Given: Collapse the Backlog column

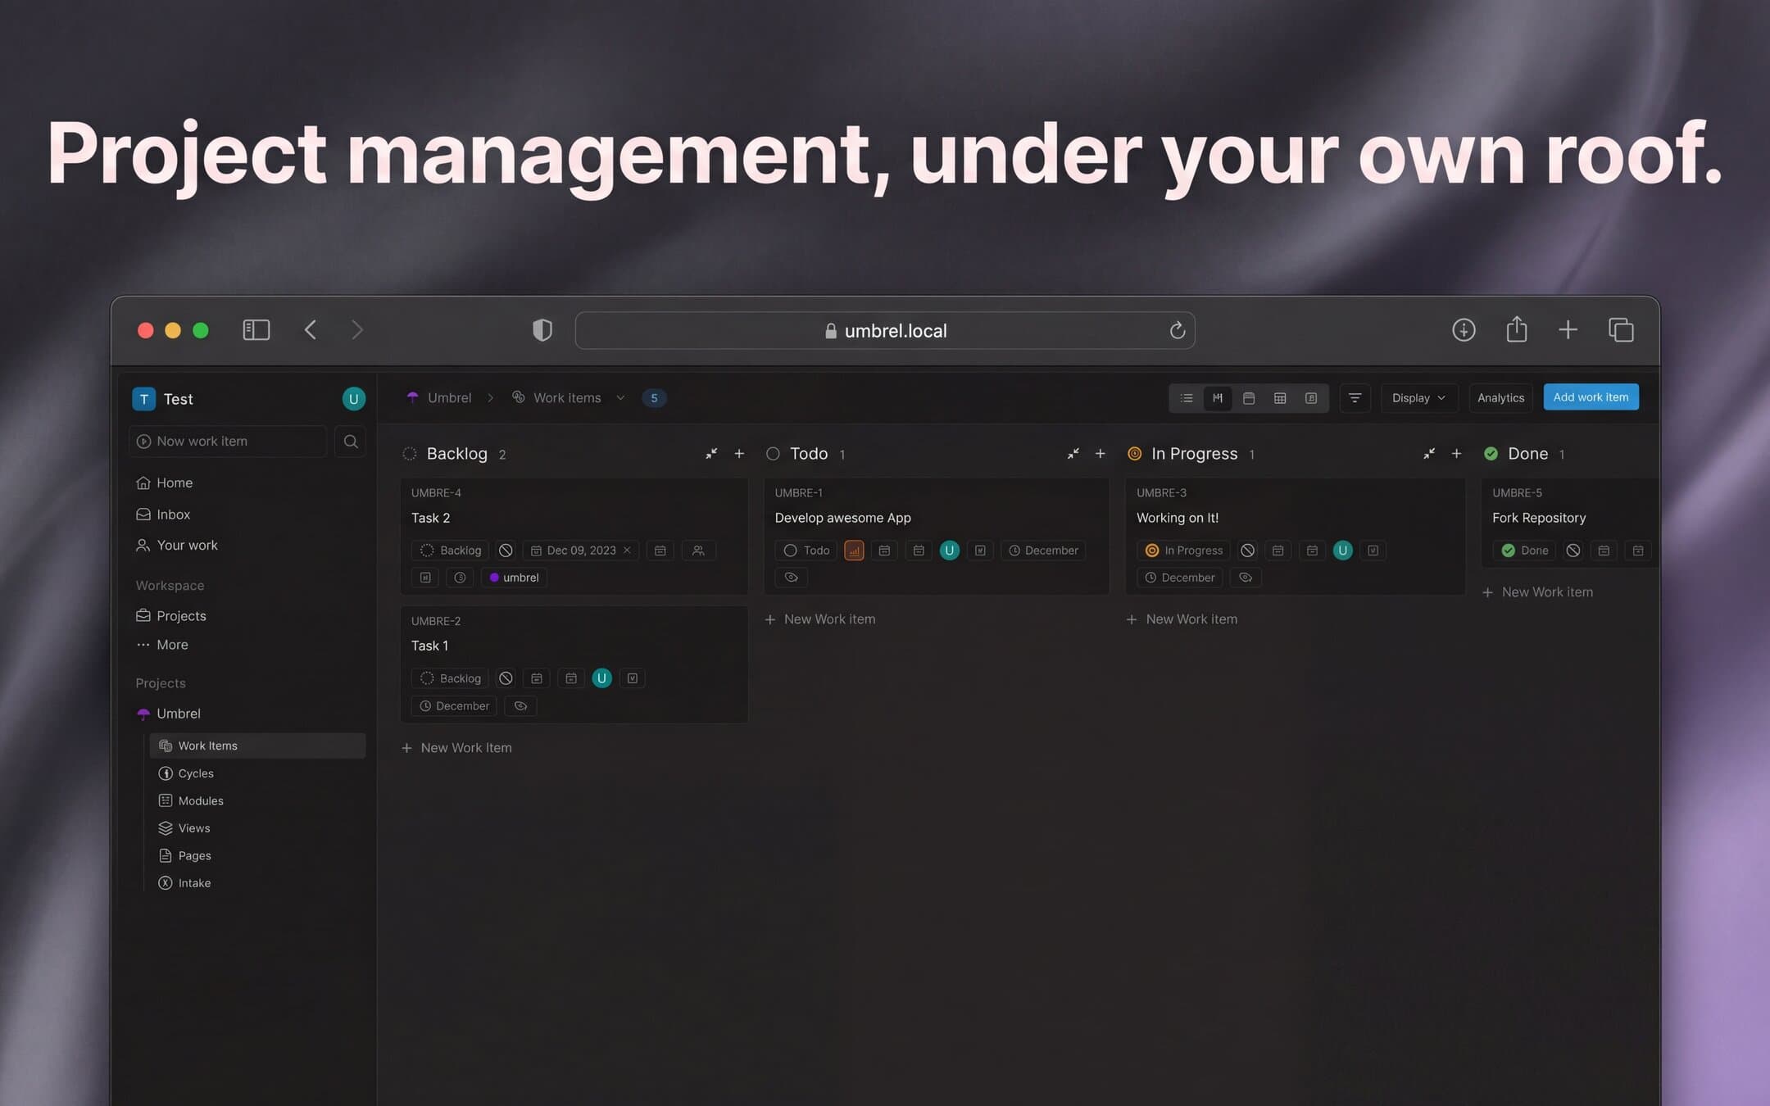Looking at the screenshot, I should (711, 454).
